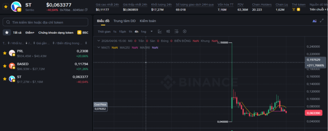Viewport: 328px width, 131px height.
Task: Click MA(25) indicator label
Action: [125, 48]
